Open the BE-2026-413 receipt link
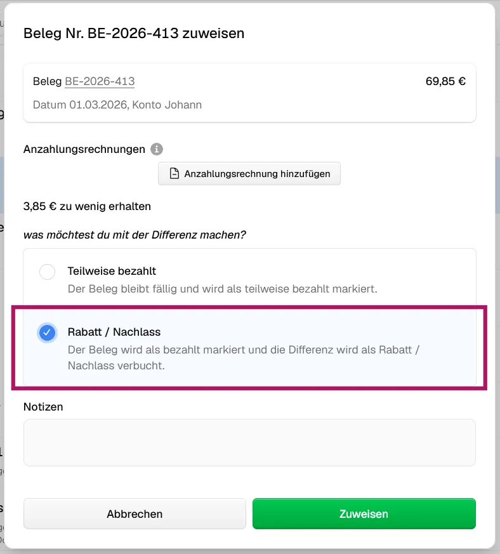Screen dimensions: 500x554 click(x=100, y=81)
